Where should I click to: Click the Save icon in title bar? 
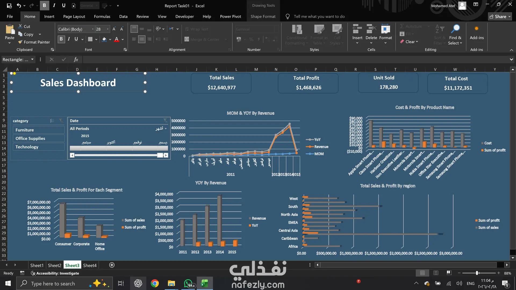(9, 5)
